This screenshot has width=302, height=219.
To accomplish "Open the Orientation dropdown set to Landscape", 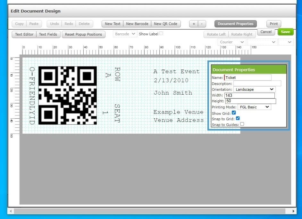I will (255, 89).
